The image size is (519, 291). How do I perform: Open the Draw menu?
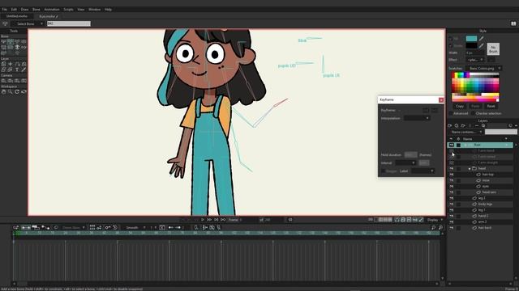pyautogui.click(x=24, y=10)
